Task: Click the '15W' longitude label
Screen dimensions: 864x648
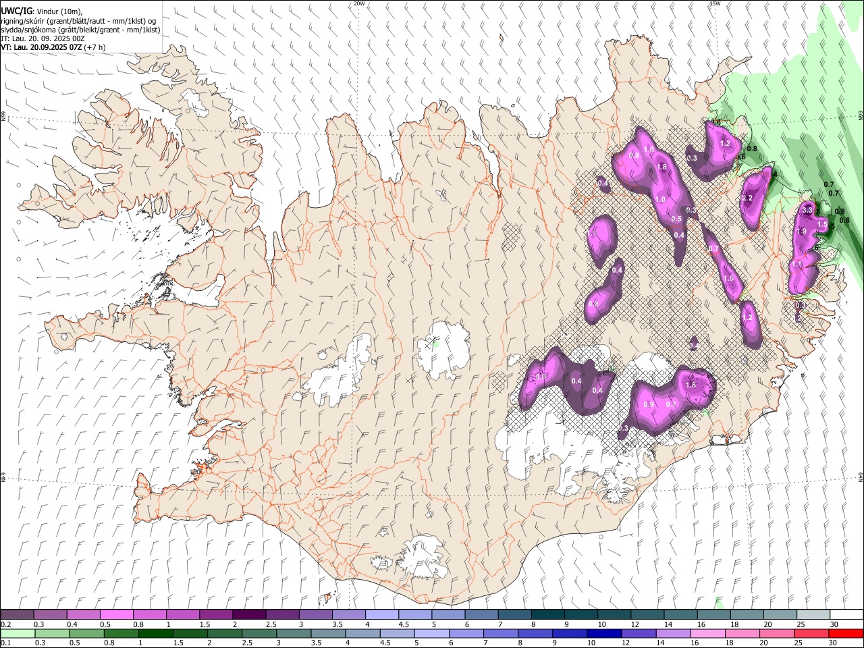Action: 715,3
